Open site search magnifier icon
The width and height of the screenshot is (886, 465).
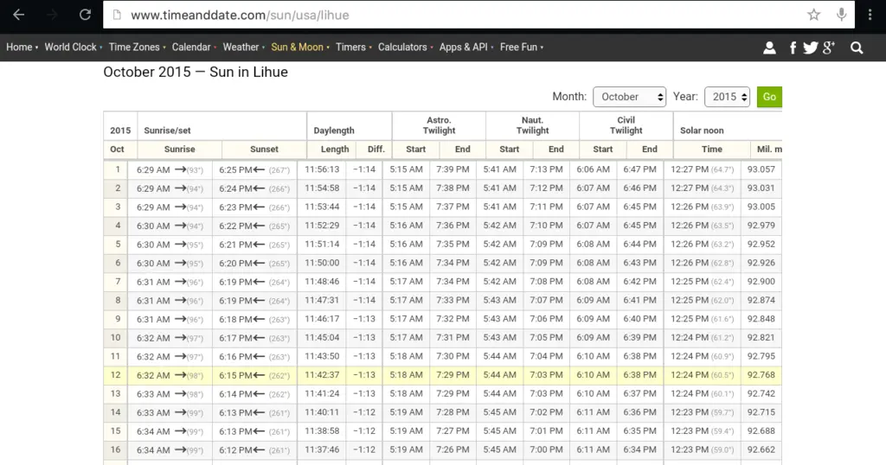pyautogui.click(x=857, y=48)
